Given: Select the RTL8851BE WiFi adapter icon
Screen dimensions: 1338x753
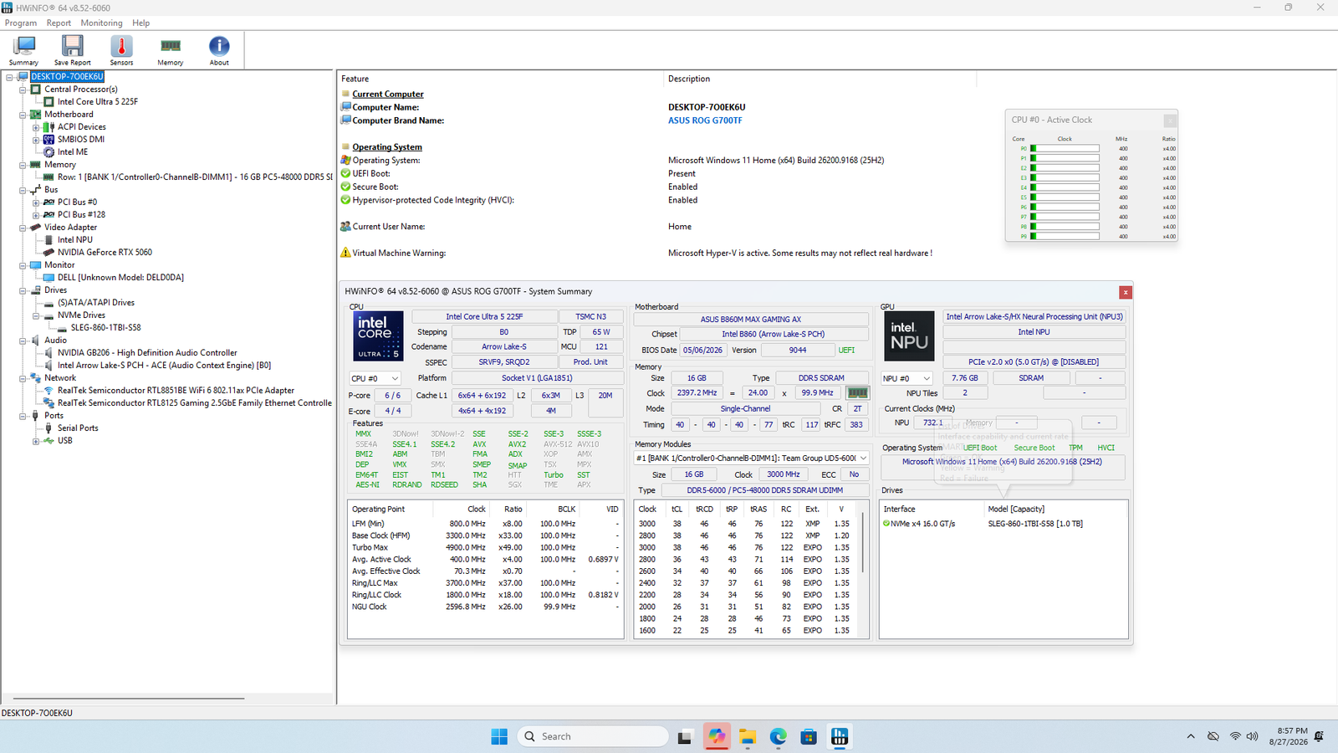Looking at the screenshot, I should pos(49,391).
